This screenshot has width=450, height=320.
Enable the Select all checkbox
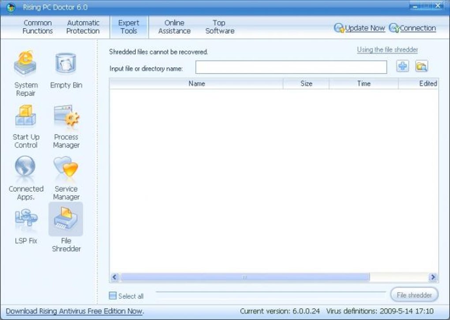click(x=112, y=296)
